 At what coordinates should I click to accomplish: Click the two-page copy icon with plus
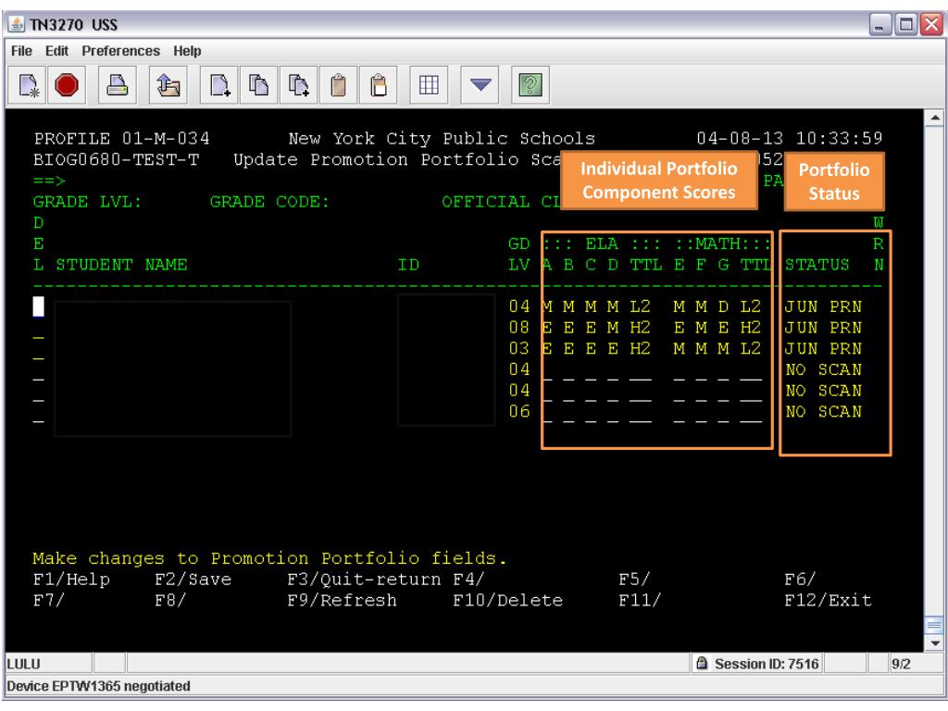(x=299, y=84)
